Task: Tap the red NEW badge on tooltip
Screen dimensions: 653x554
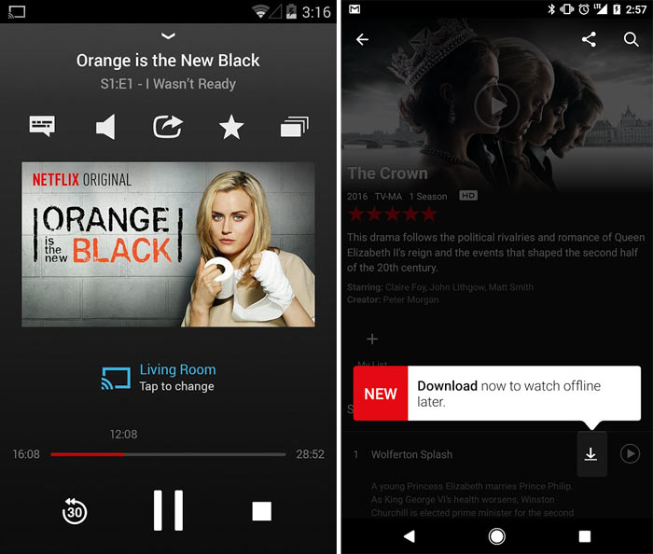Action: 381,394
